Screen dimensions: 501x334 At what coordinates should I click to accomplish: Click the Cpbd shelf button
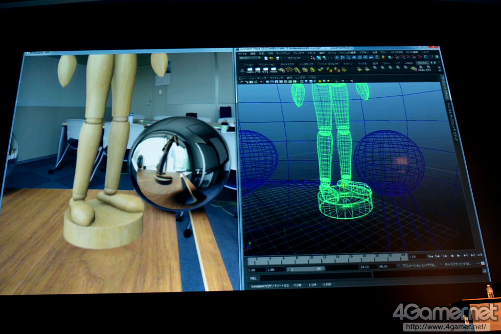coord(250,70)
